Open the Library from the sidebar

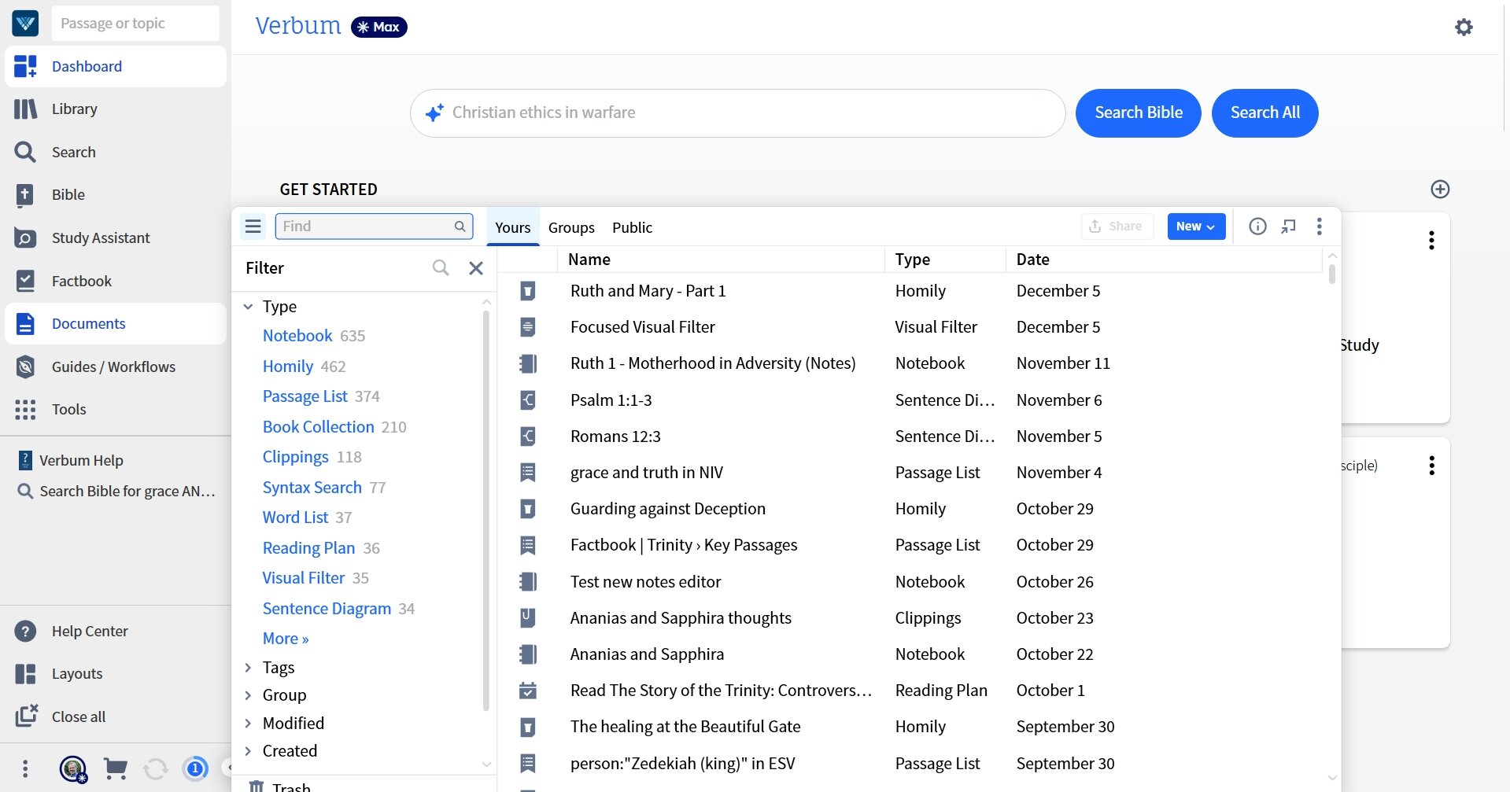point(116,109)
